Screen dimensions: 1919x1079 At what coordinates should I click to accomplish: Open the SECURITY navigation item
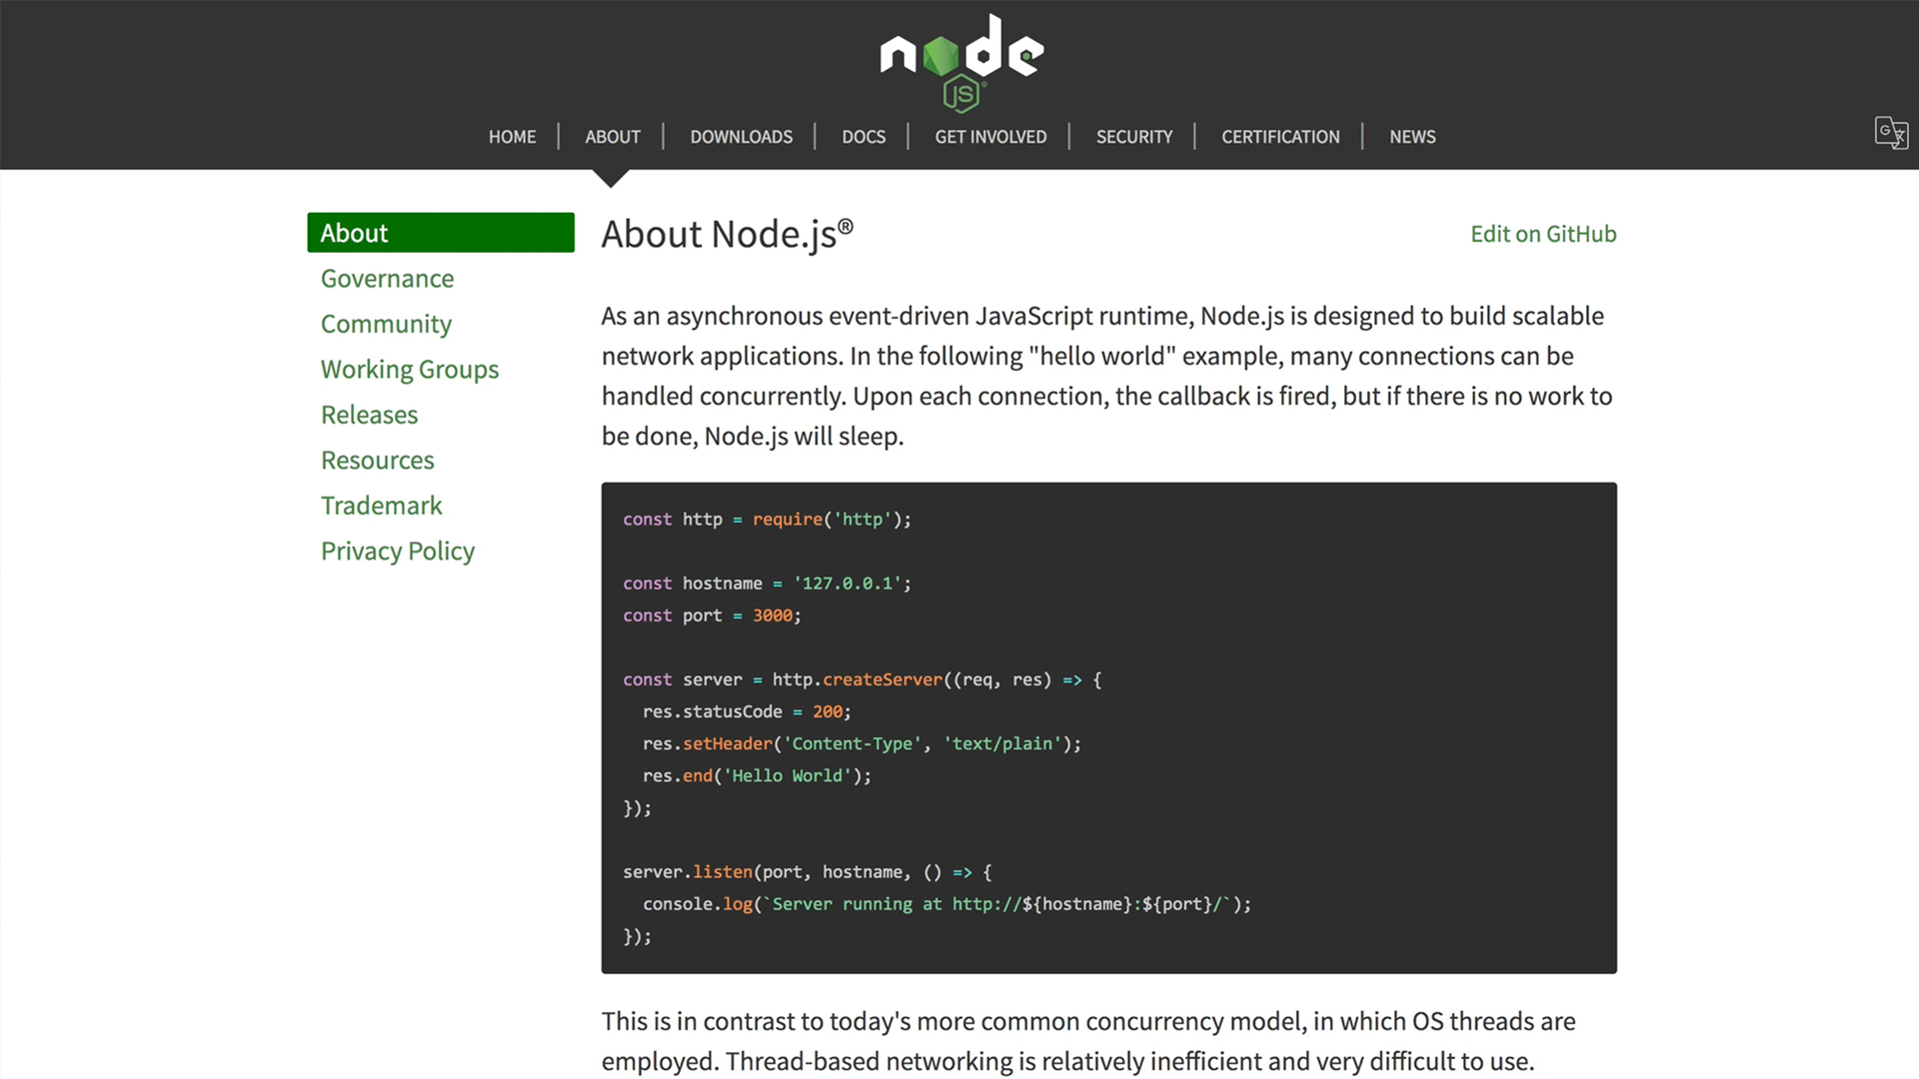(1133, 137)
